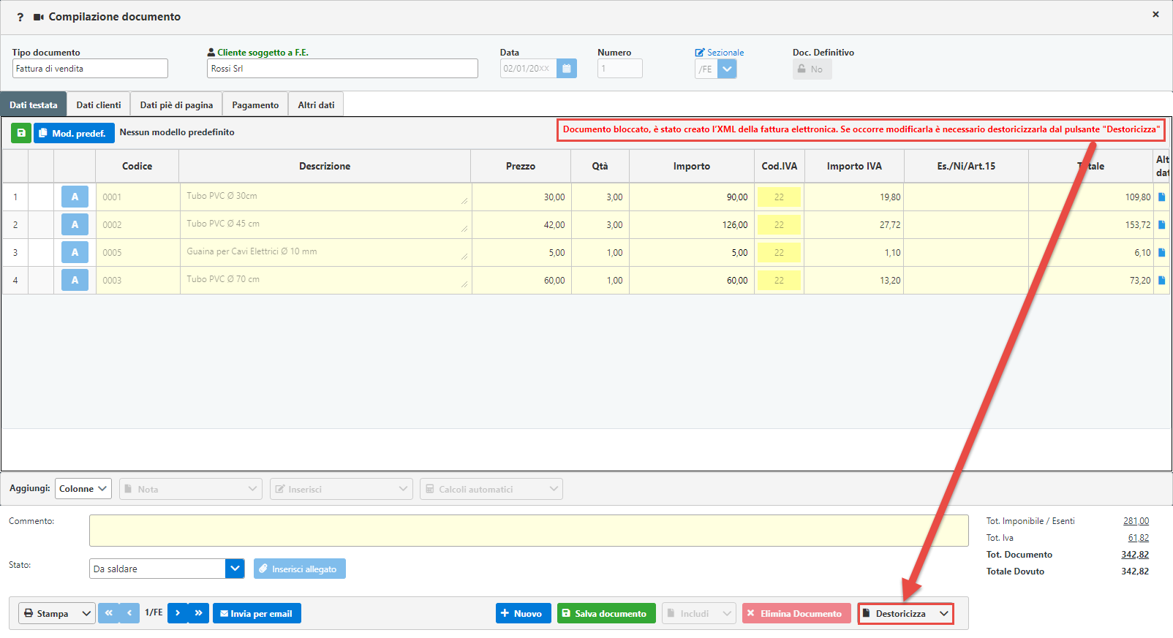This screenshot has width=1173, height=638.
Task: Click price cell 42,00
Action: [521, 224]
